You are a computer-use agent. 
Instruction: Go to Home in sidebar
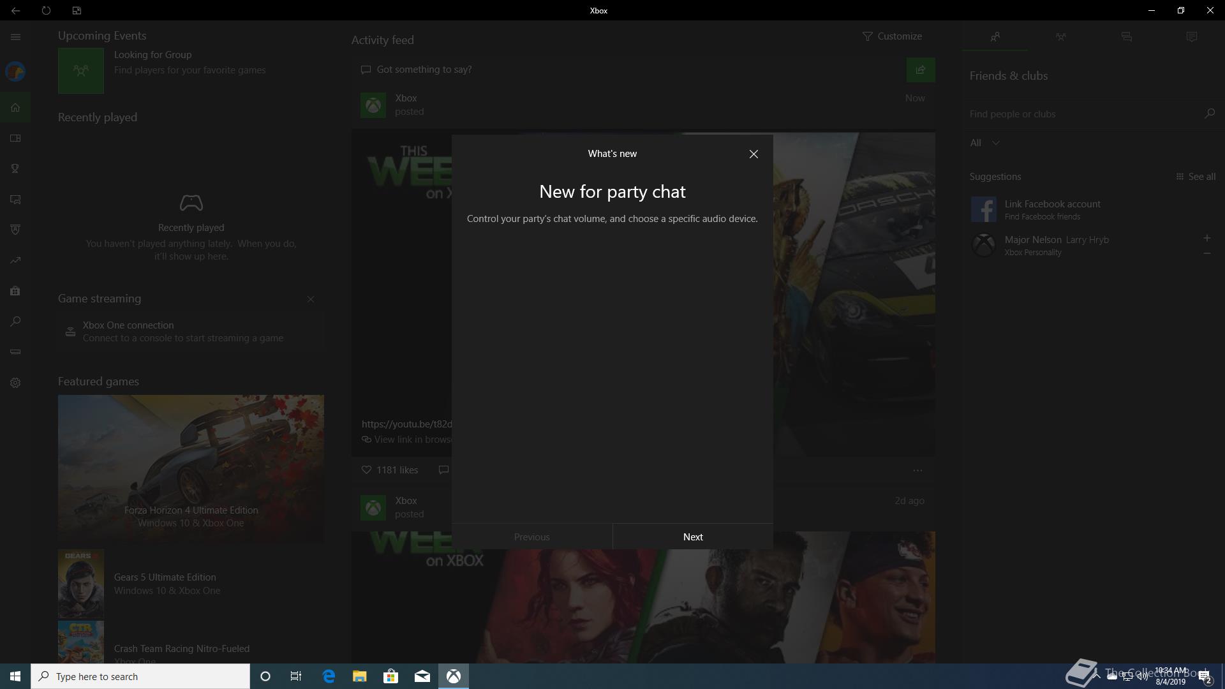(15, 107)
